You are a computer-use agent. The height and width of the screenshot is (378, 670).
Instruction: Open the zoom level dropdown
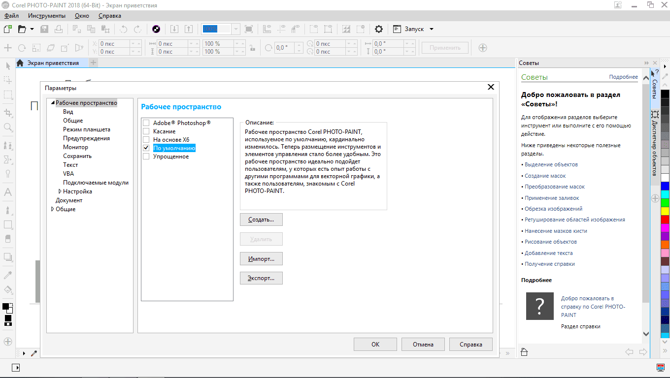[235, 29]
